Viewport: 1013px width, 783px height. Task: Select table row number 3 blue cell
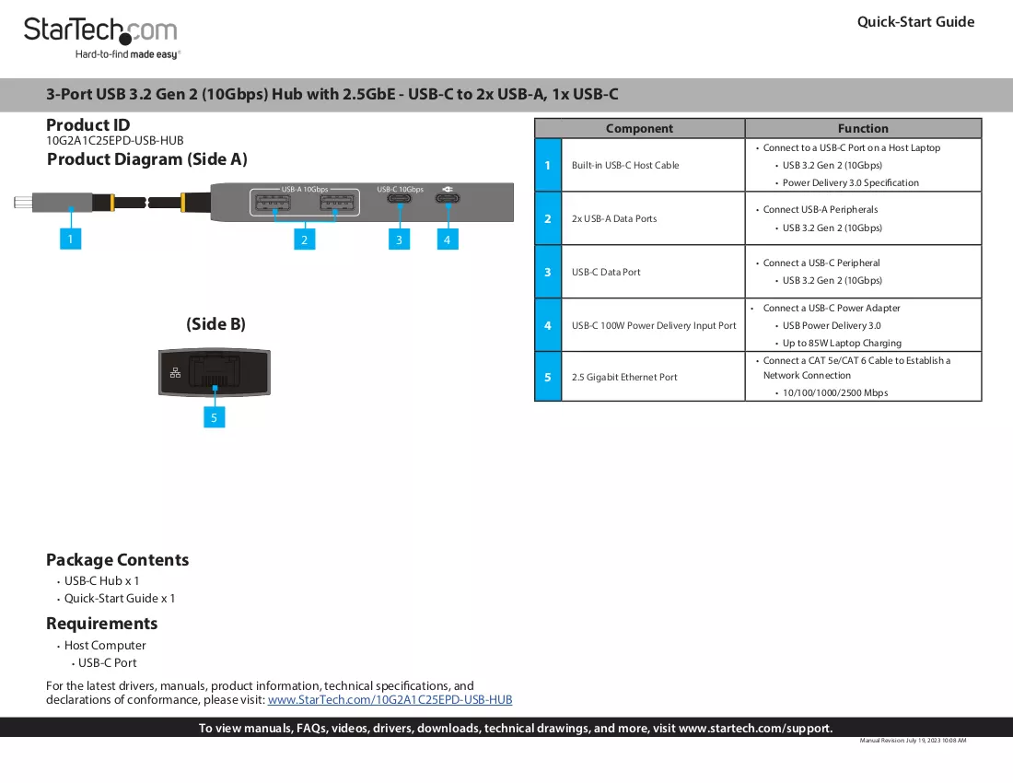click(548, 272)
